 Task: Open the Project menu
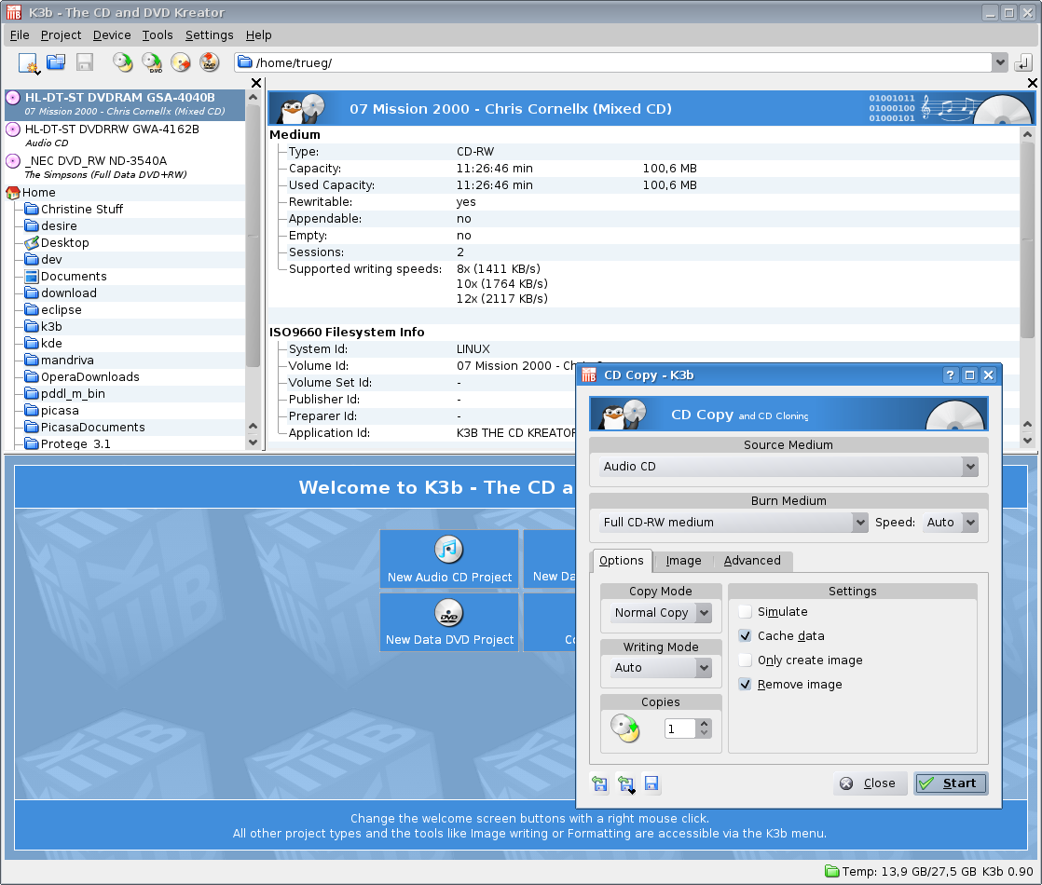pos(61,35)
